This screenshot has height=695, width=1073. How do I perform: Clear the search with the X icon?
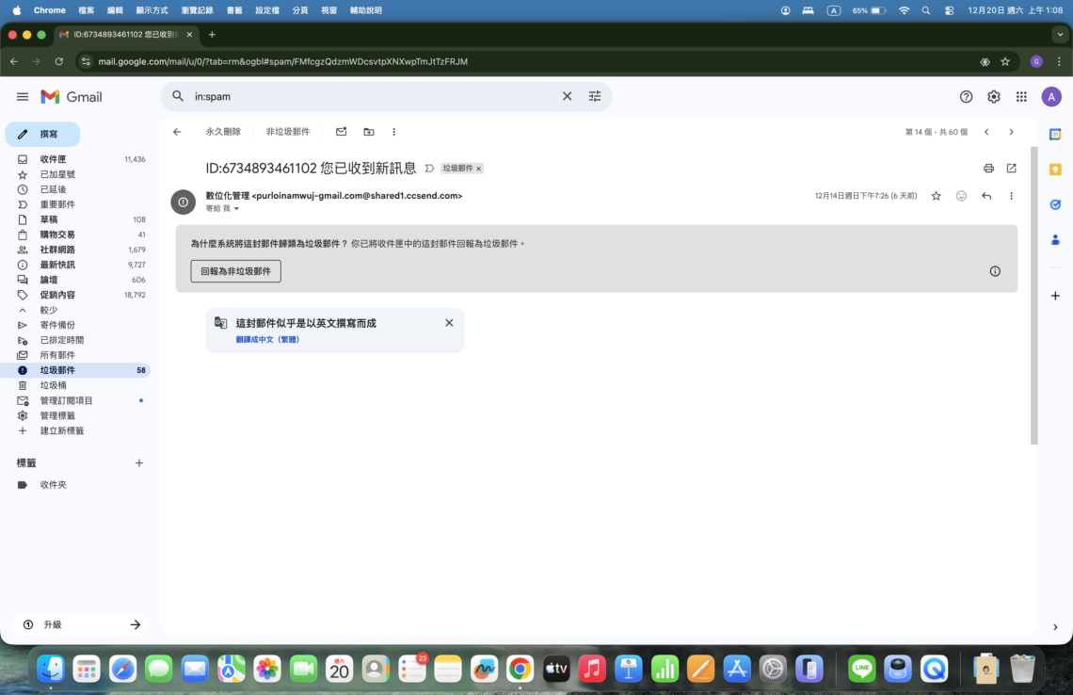click(x=567, y=97)
